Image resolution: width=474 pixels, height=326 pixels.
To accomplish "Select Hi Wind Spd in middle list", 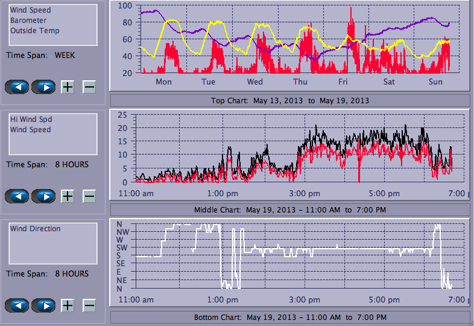I will [28, 120].
